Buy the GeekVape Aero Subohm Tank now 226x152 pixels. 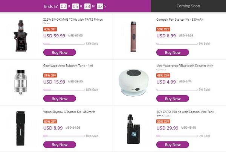[x=60, y=99]
